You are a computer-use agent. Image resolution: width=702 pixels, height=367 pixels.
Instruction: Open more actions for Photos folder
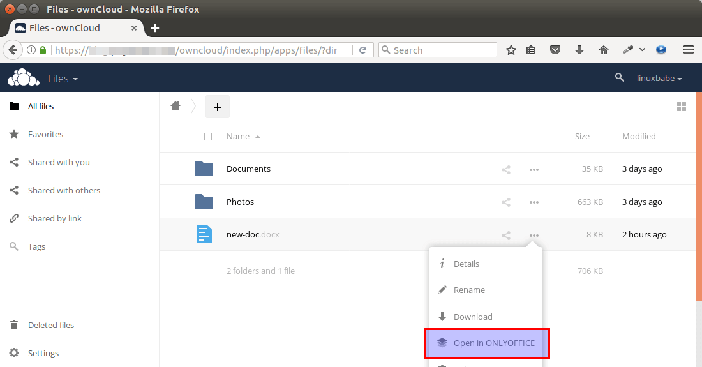(534, 202)
